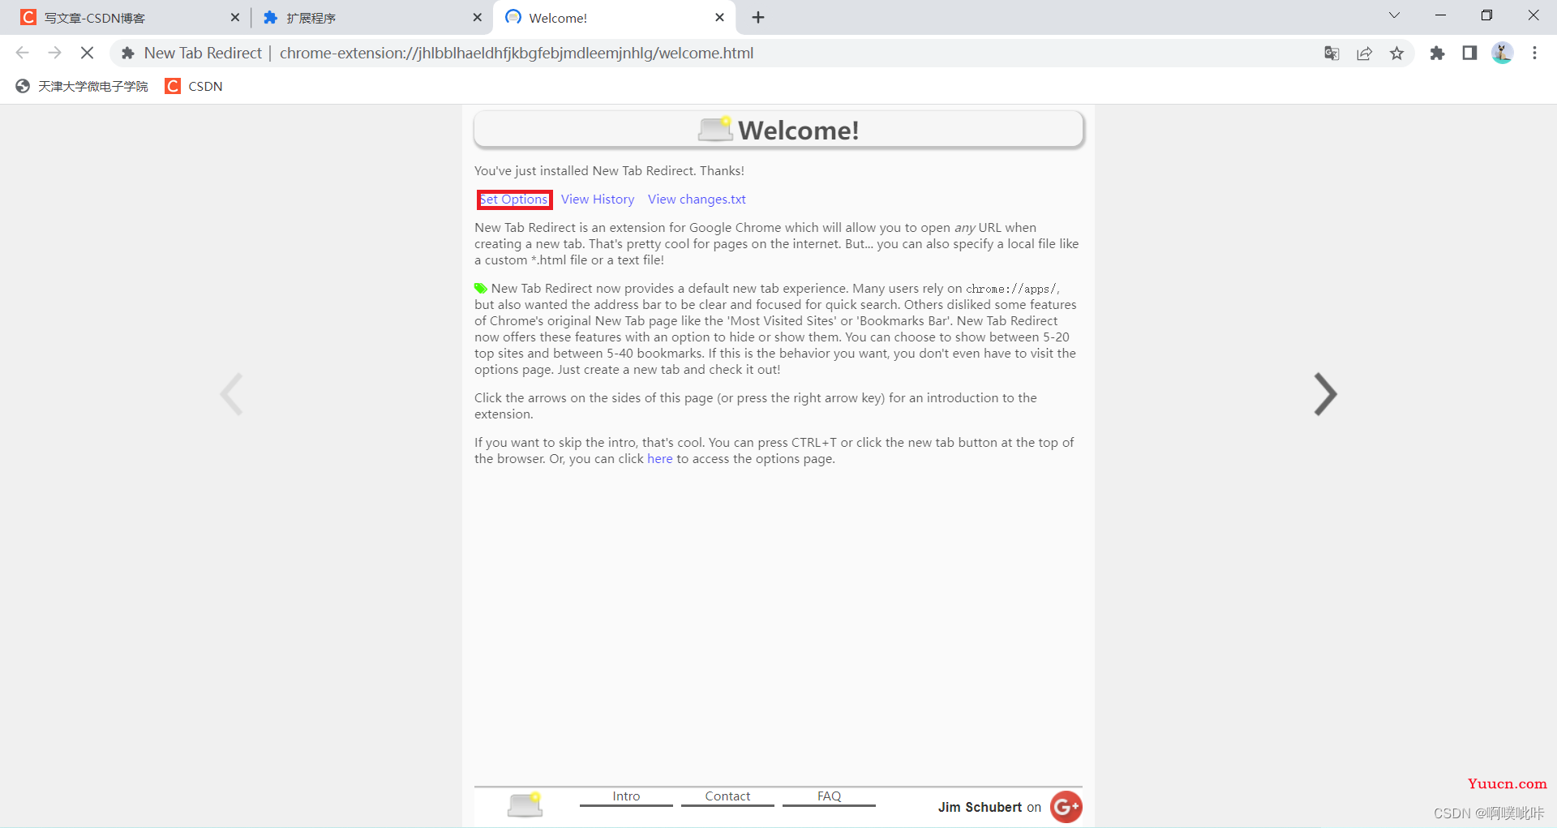The width and height of the screenshot is (1557, 828).
Task: Open the Chrome profile avatar
Action: click(x=1502, y=53)
